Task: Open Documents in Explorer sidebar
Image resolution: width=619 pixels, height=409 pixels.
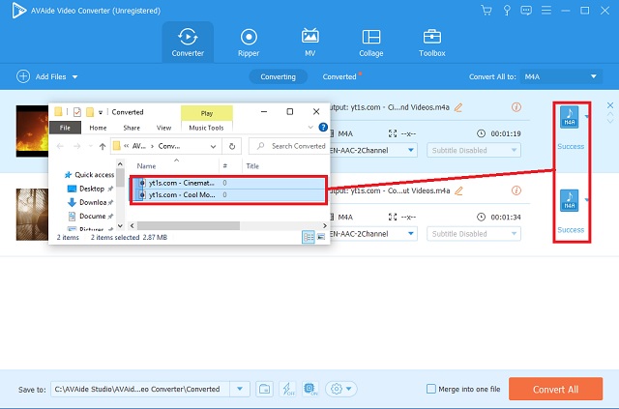Action: [90, 216]
